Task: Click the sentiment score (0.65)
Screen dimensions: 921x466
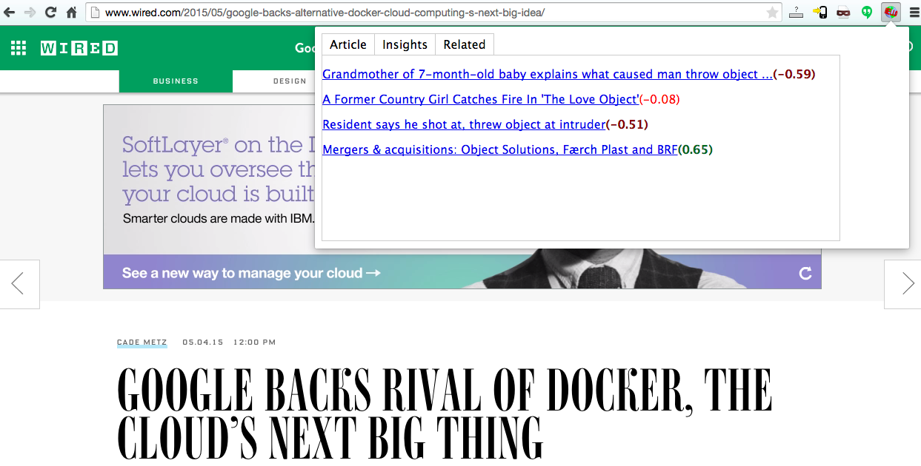Action: (x=696, y=149)
